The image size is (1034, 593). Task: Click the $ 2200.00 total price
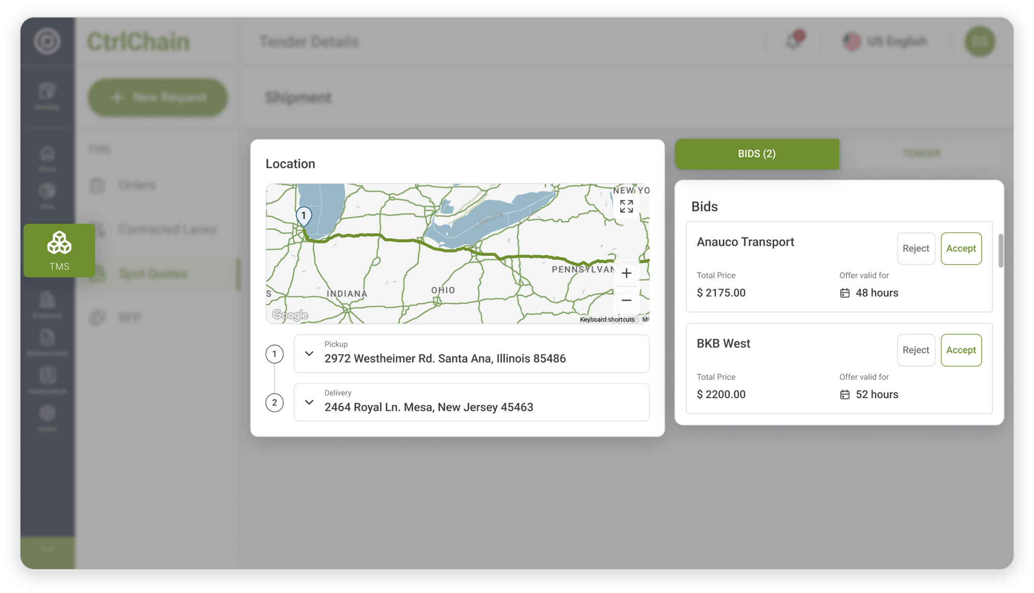721,395
